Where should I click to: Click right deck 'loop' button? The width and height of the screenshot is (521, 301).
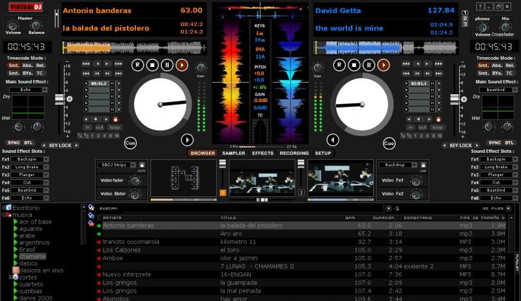click(x=437, y=127)
